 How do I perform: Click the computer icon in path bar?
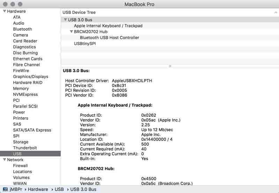click(5, 189)
